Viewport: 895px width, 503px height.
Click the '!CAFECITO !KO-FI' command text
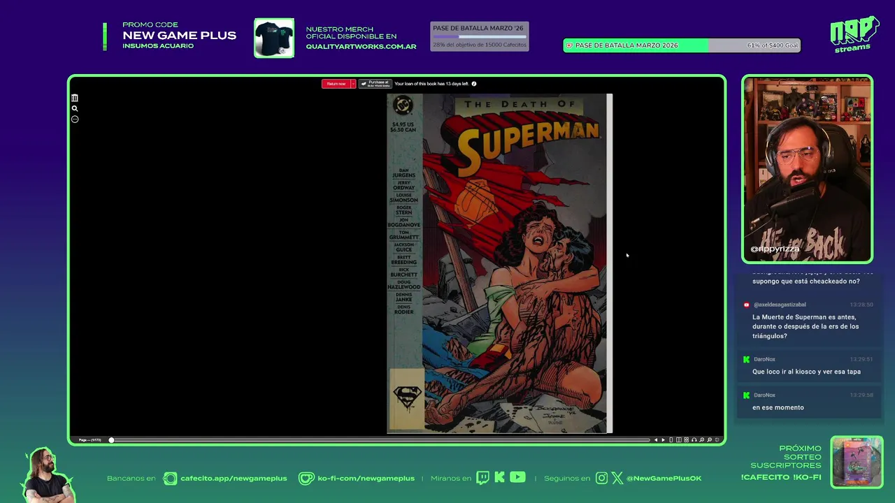click(x=781, y=477)
